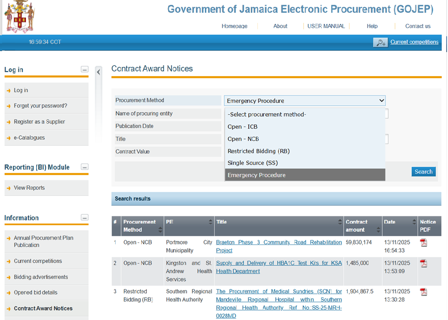Screen dimensions: 448x320
Task: Collapse the Log in panel
Action: tap(85, 69)
